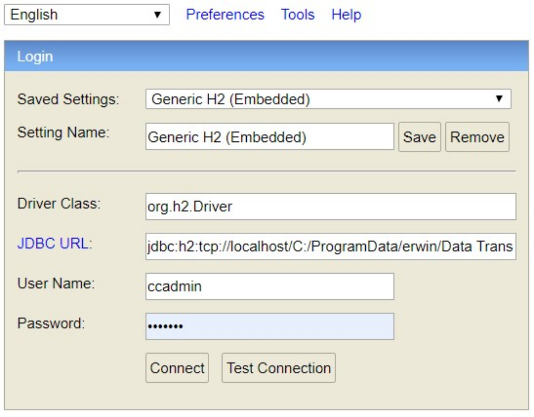Expand the Saved Settings dropdown
Image resolution: width=534 pixels, height=417 pixels.
tap(328, 99)
